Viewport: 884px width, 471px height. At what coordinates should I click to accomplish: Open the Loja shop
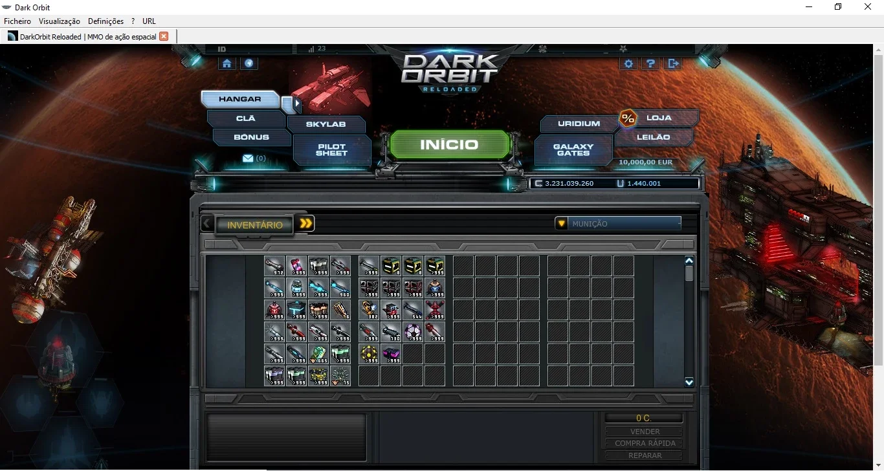[659, 118]
